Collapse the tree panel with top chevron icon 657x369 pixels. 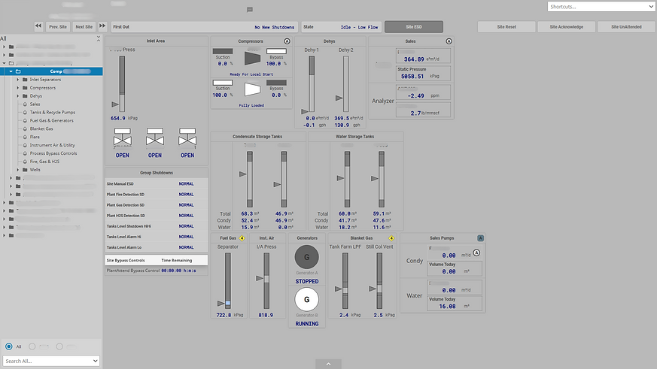pyautogui.click(x=99, y=38)
